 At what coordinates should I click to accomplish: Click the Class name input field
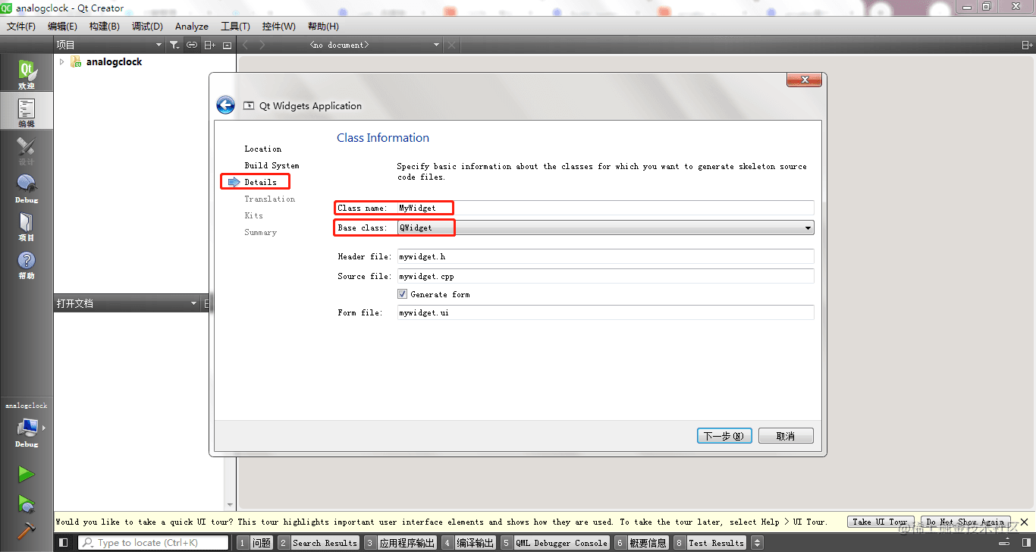(x=605, y=208)
